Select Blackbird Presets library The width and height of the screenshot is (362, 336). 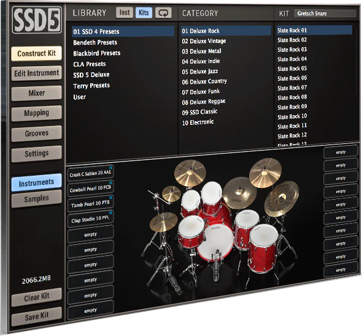click(97, 53)
